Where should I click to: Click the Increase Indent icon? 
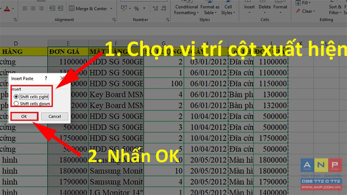click(x=60, y=9)
